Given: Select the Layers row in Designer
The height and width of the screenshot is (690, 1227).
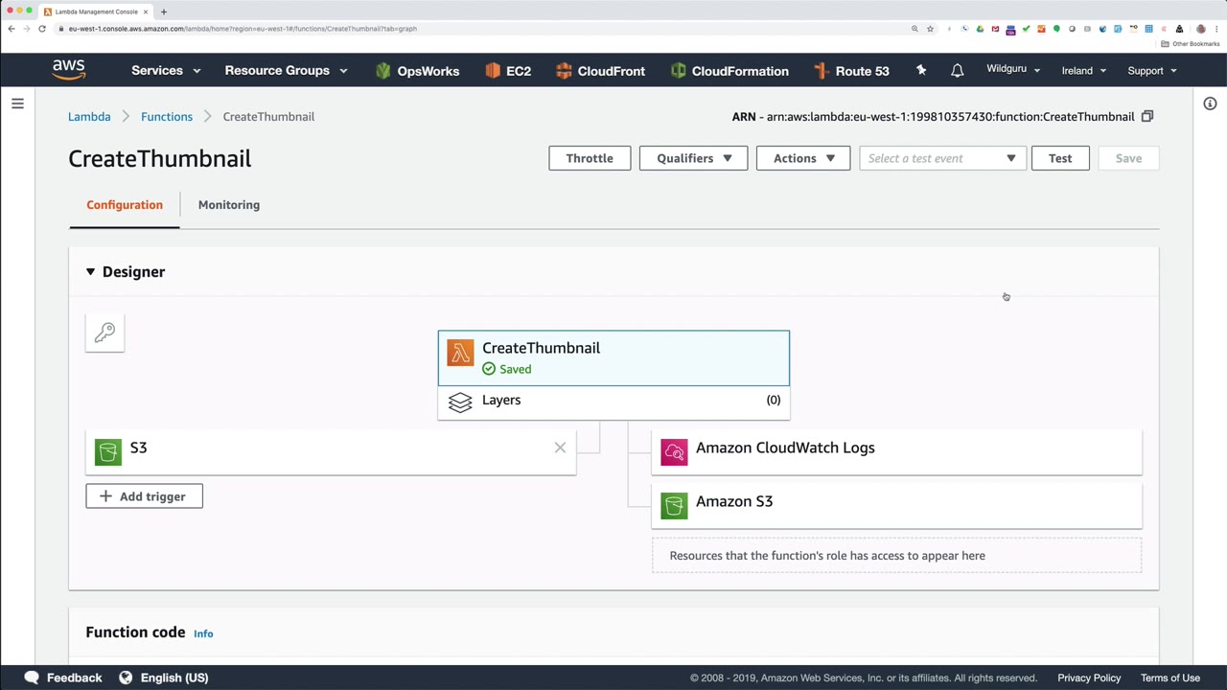Looking at the screenshot, I should point(613,402).
